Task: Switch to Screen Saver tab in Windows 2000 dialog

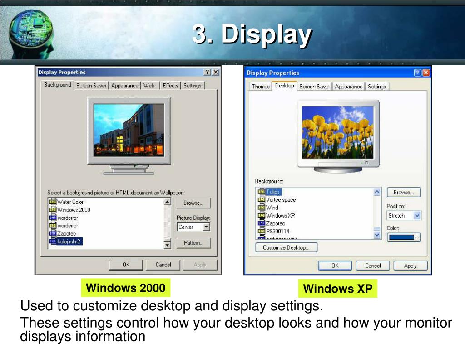Action: [91, 86]
